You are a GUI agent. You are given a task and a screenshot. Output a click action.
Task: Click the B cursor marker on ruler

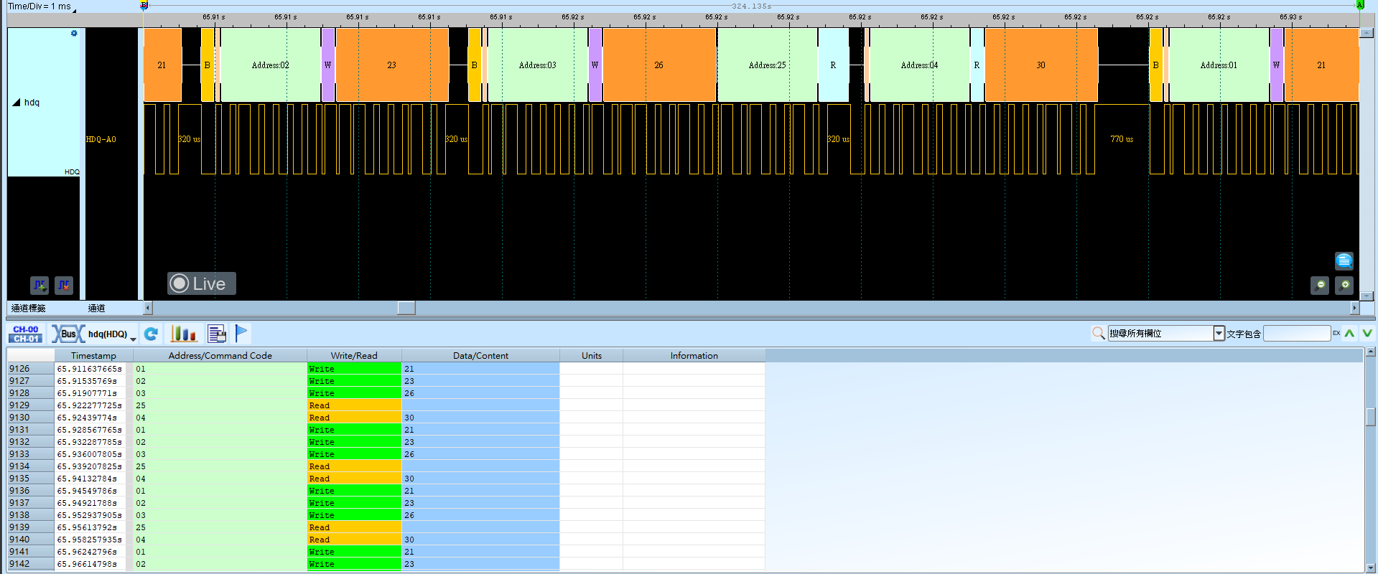(x=144, y=5)
